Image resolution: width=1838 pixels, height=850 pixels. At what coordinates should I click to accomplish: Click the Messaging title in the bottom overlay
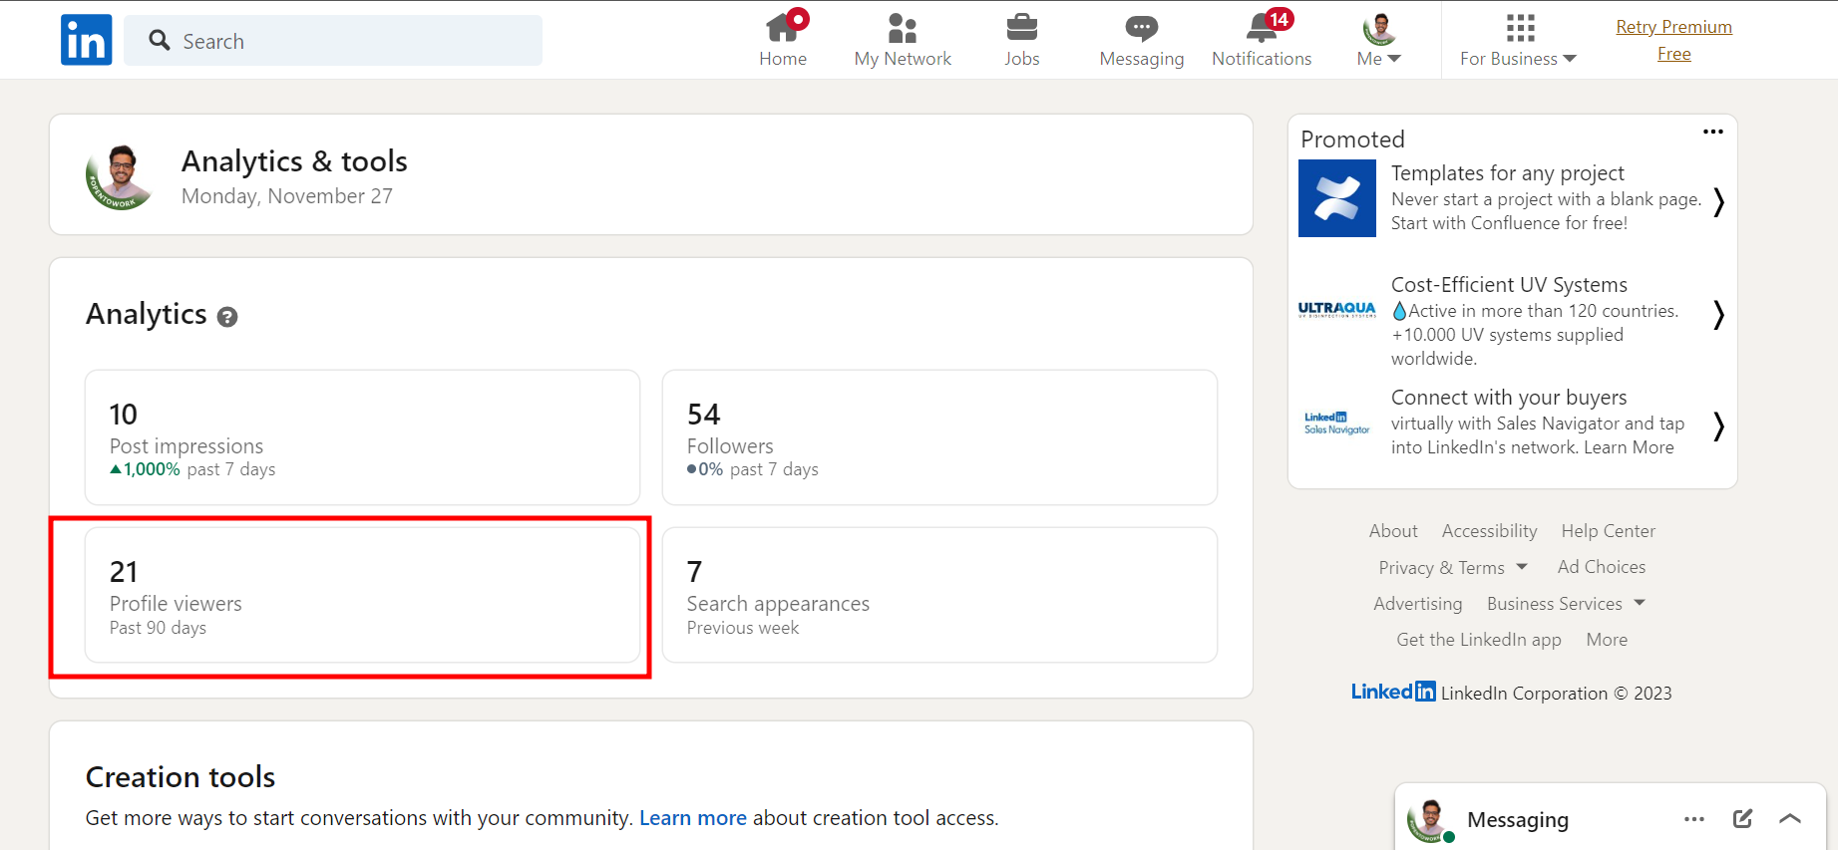coord(1518,820)
